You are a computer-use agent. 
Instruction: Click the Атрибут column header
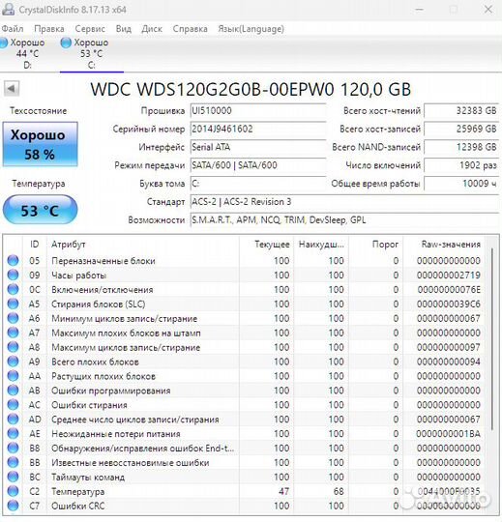coord(143,245)
